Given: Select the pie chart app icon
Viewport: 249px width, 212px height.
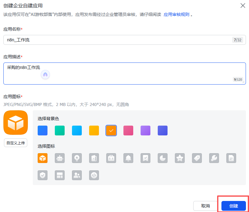Looking at the screenshot, I should 163,158.
